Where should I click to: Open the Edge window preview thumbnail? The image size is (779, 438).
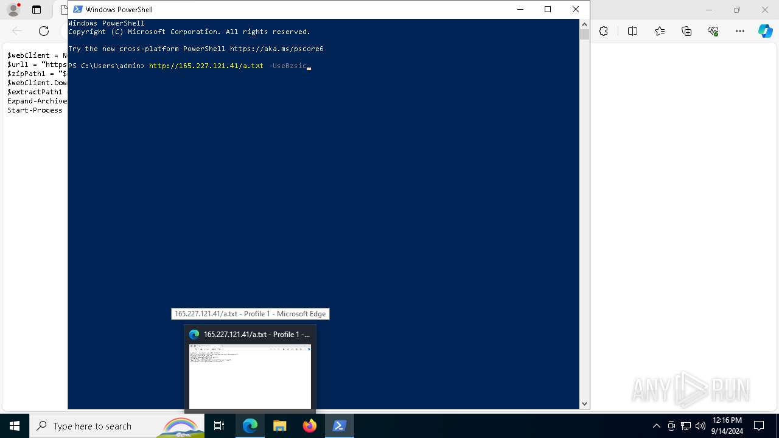tap(250, 377)
